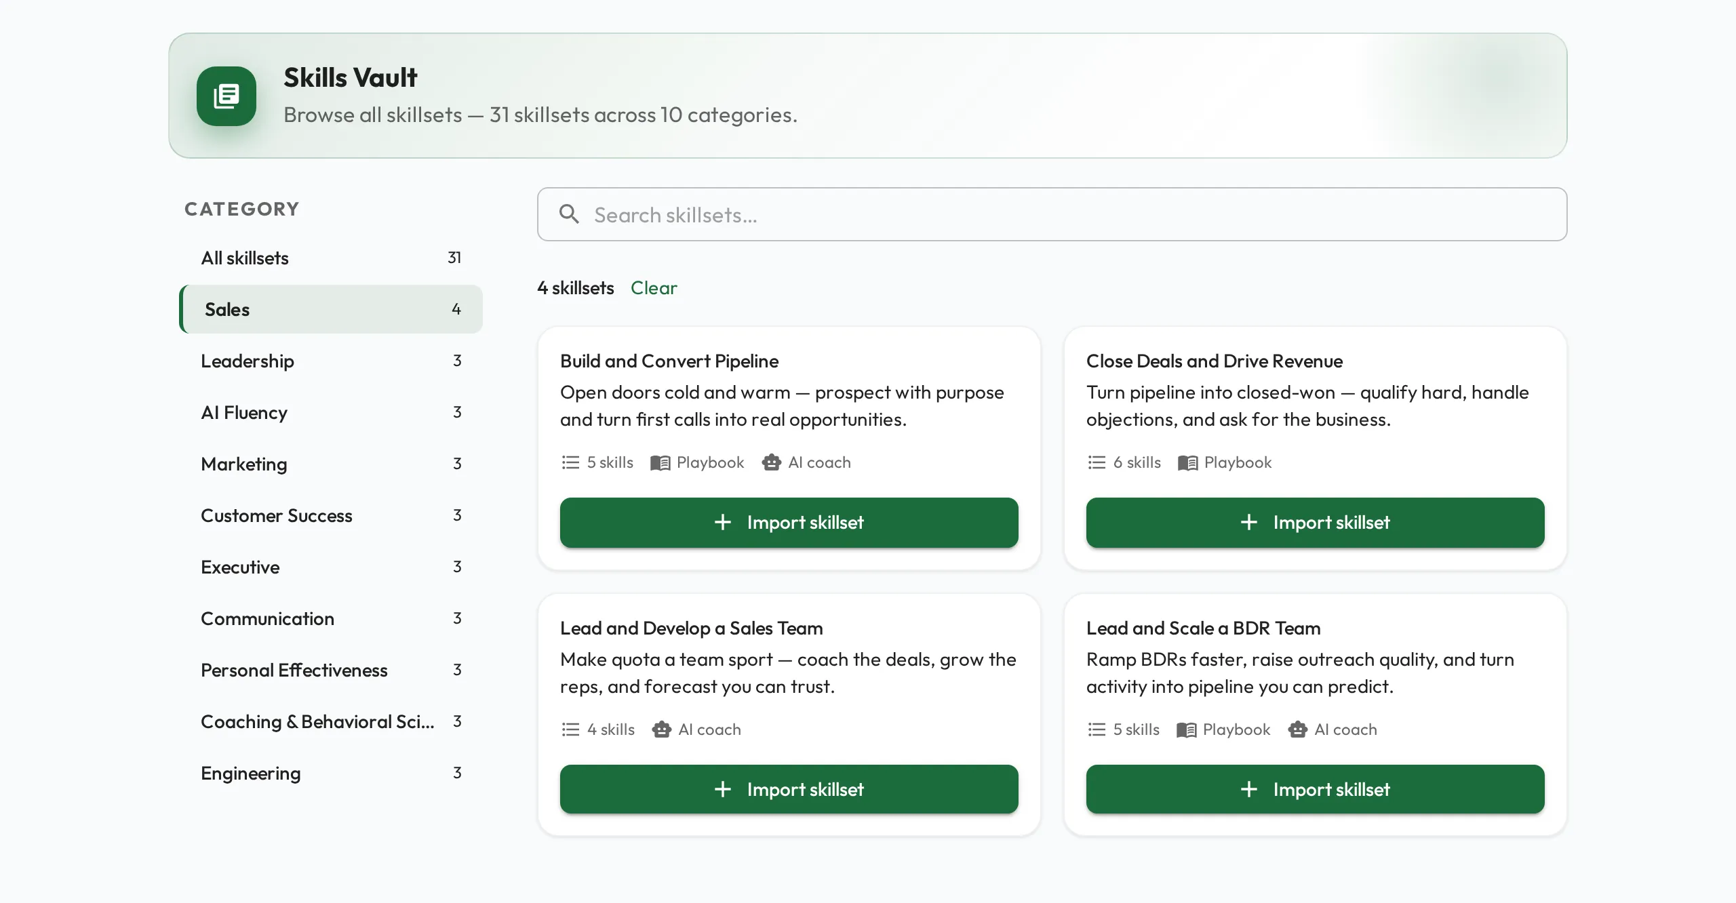Import the Lead and Scale a BDR Team skillset
This screenshot has height=903, width=1736.
[x=1315, y=789]
